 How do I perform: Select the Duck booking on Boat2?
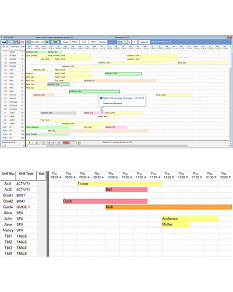pos(105,201)
